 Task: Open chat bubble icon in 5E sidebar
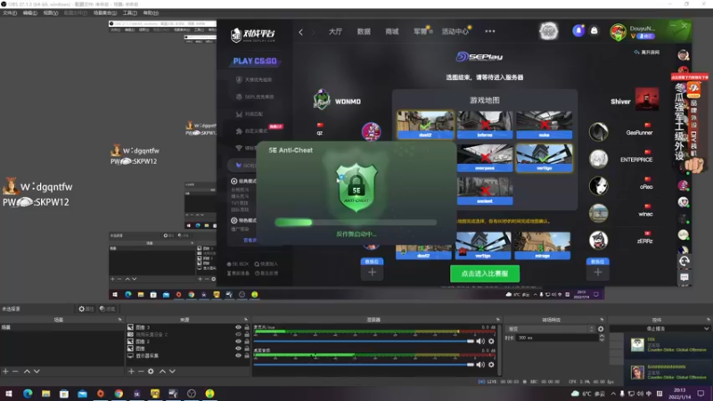coord(684,277)
